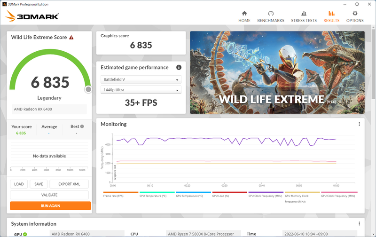Click the 2022-06-10 time value
Image resolution: width=376 pixels, height=237 pixels.
click(x=320, y=234)
